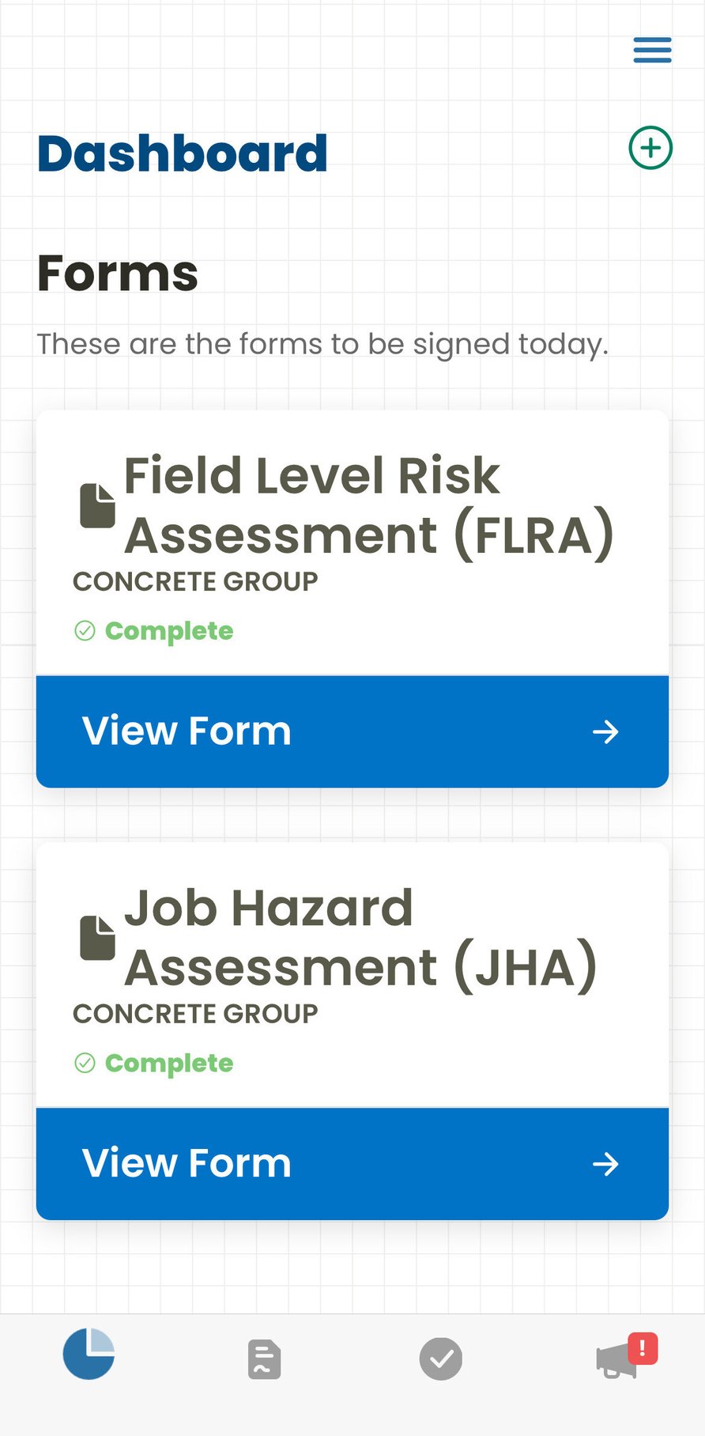Click the Dashboard page heading
The height and width of the screenshot is (1436, 705).
point(183,153)
